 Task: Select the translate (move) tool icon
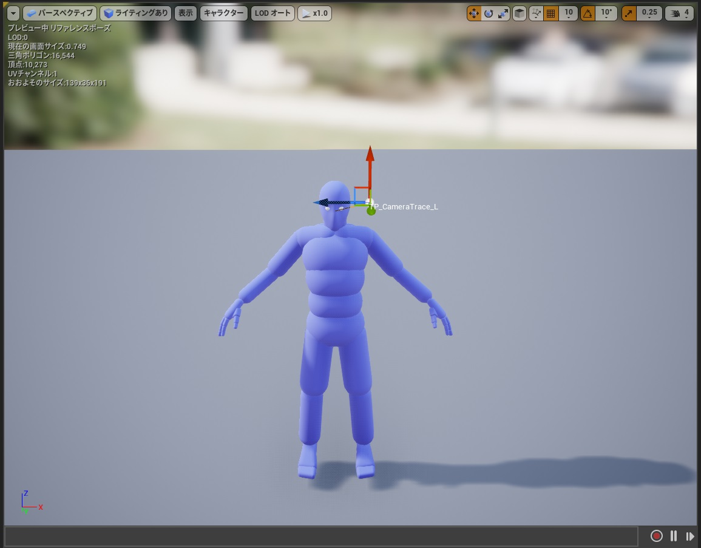pyautogui.click(x=473, y=13)
